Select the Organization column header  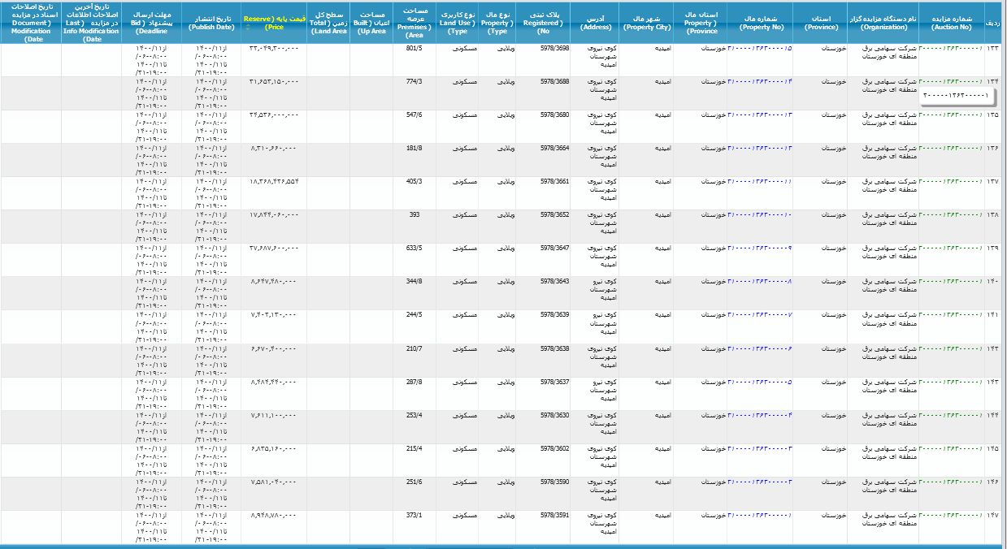[x=882, y=22]
